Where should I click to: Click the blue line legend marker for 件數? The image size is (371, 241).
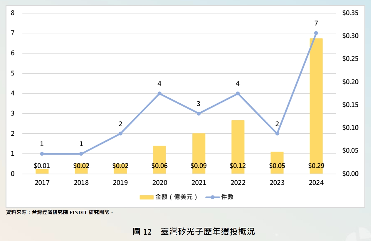(212, 197)
